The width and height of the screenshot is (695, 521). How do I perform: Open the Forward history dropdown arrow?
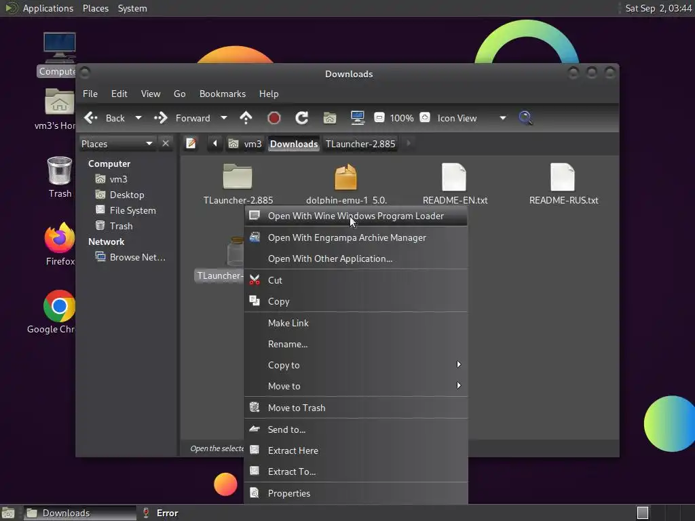tap(224, 118)
